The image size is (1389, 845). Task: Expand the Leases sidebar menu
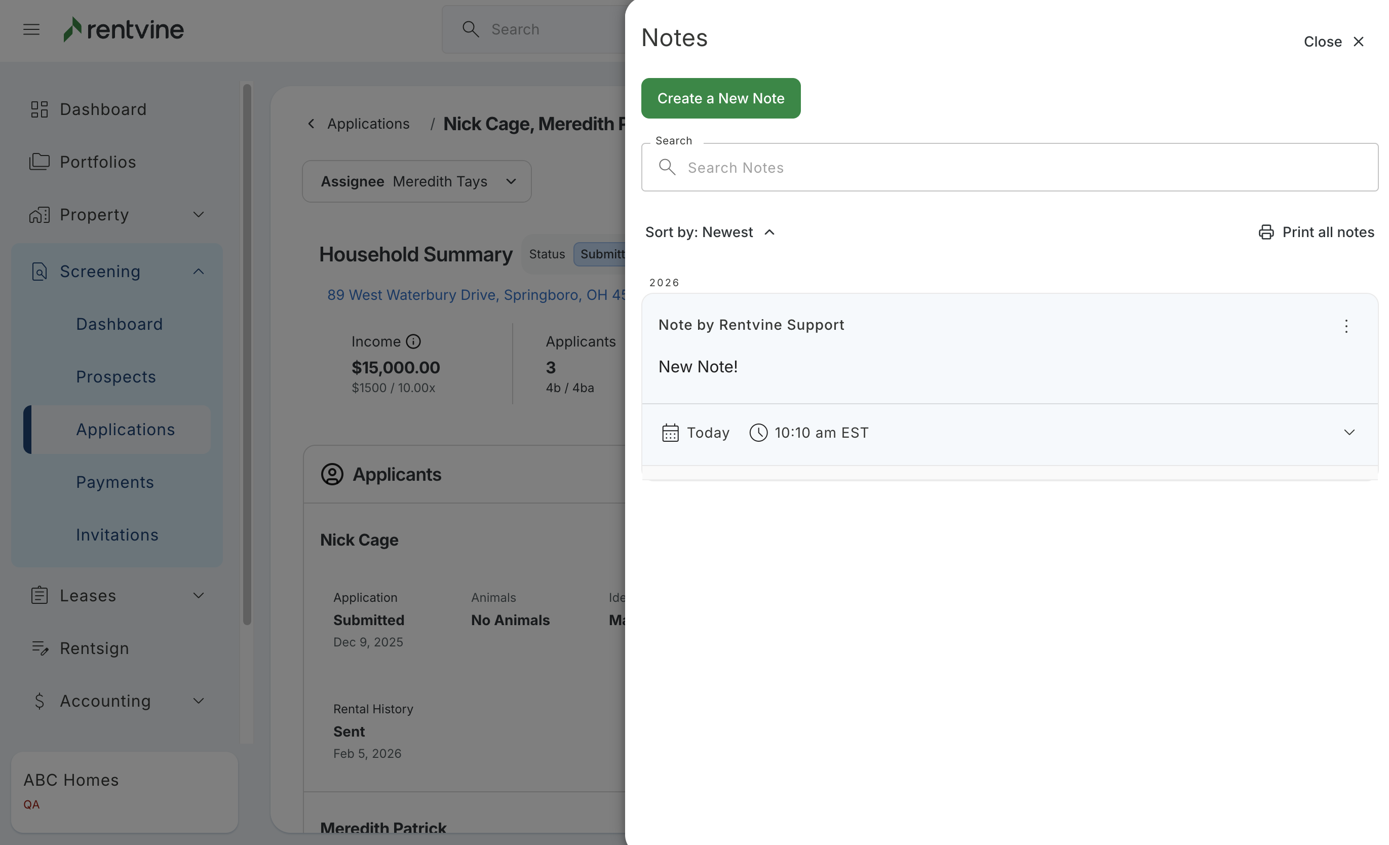[198, 595]
